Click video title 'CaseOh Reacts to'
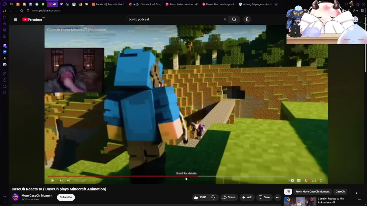367x206 pixels. pyautogui.click(x=59, y=189)
